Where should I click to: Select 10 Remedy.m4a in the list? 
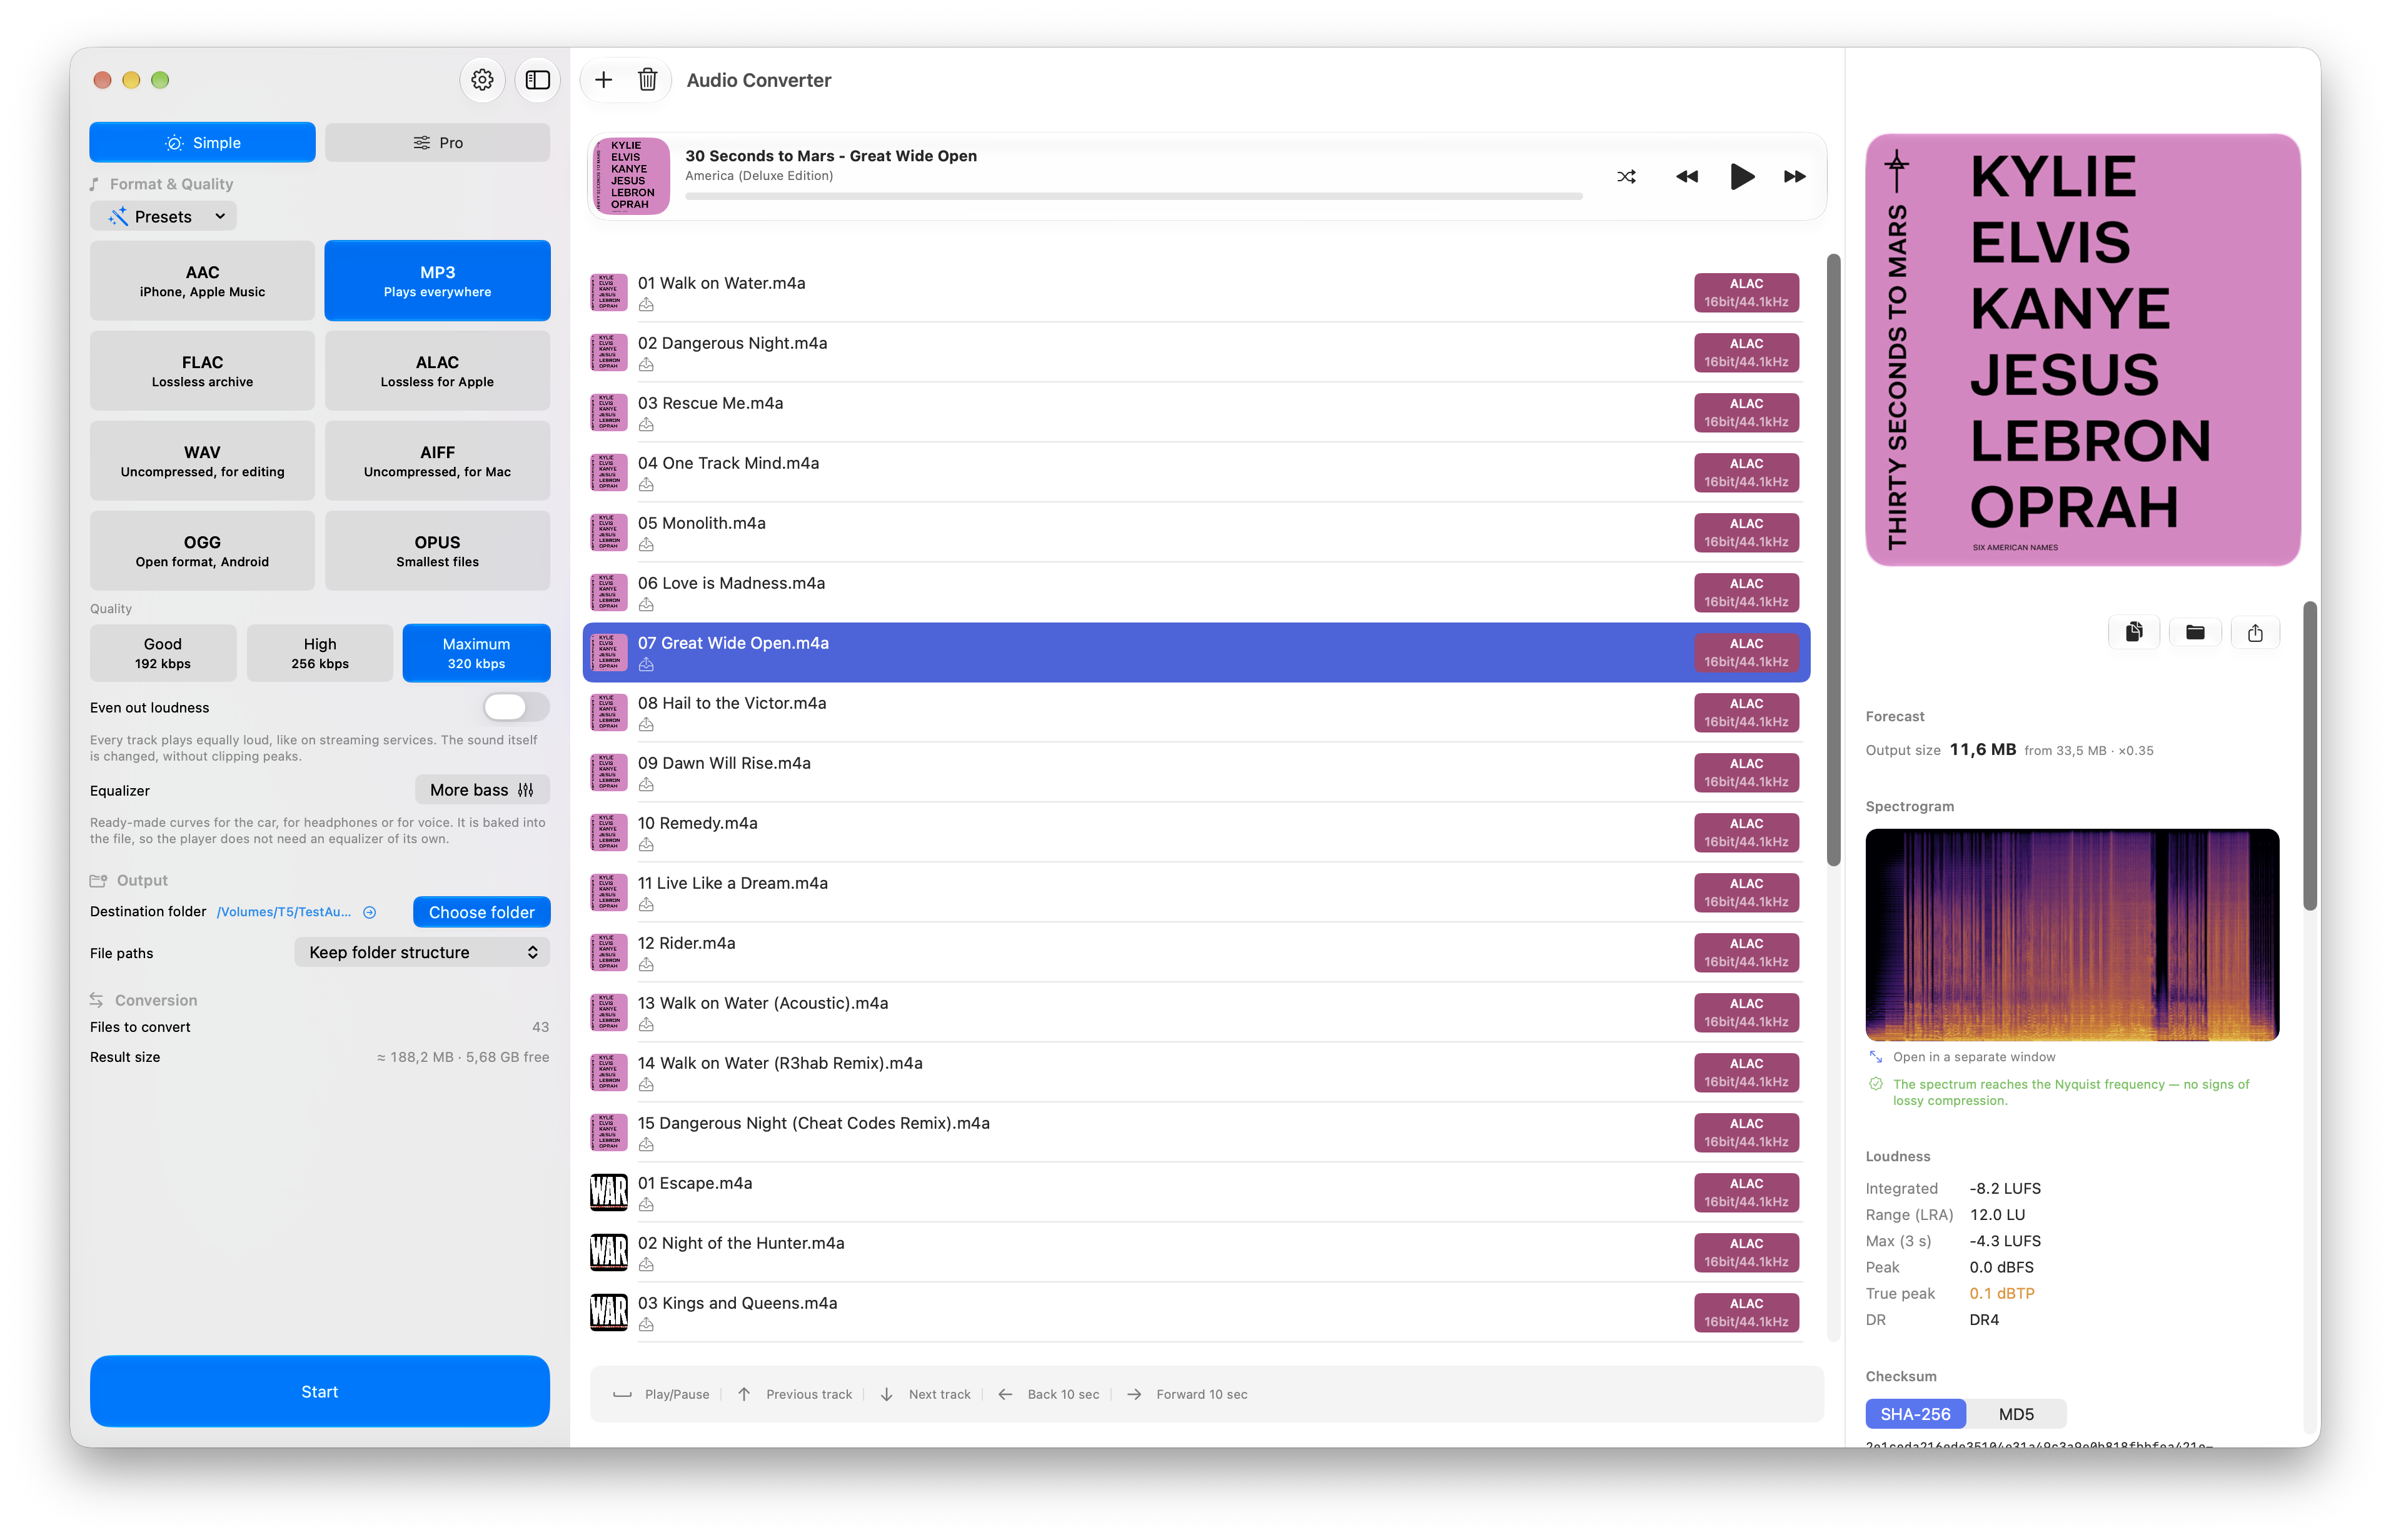pyautogui.click(x=1195, y=832)
